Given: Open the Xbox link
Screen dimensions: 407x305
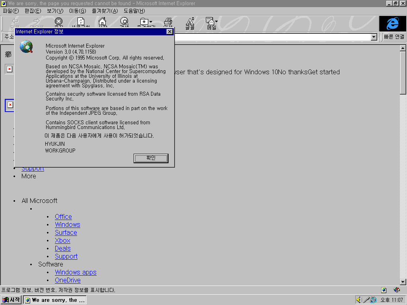Looking at the screenshot, I should coord(62,240).
